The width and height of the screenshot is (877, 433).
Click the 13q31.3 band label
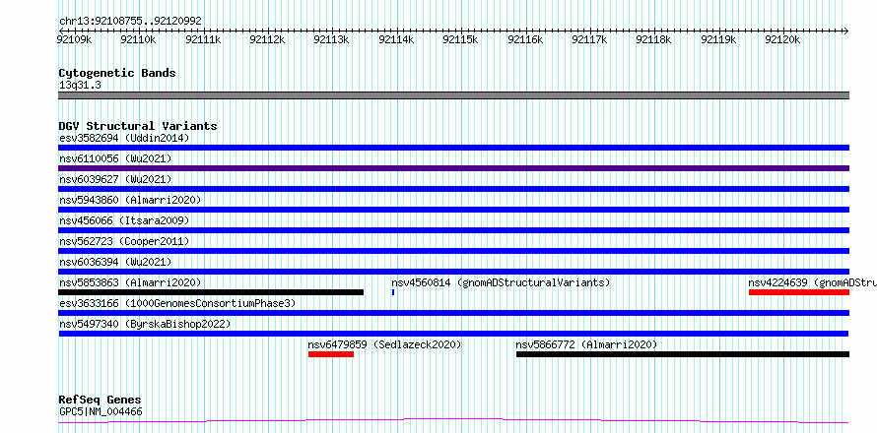click(x=80, y=86)
